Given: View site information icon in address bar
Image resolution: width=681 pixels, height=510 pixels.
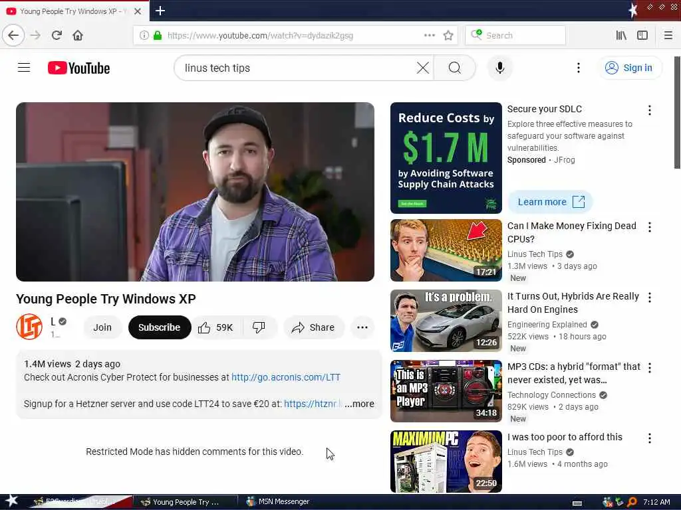Looking at the screenshot, I should click(144, 35).
